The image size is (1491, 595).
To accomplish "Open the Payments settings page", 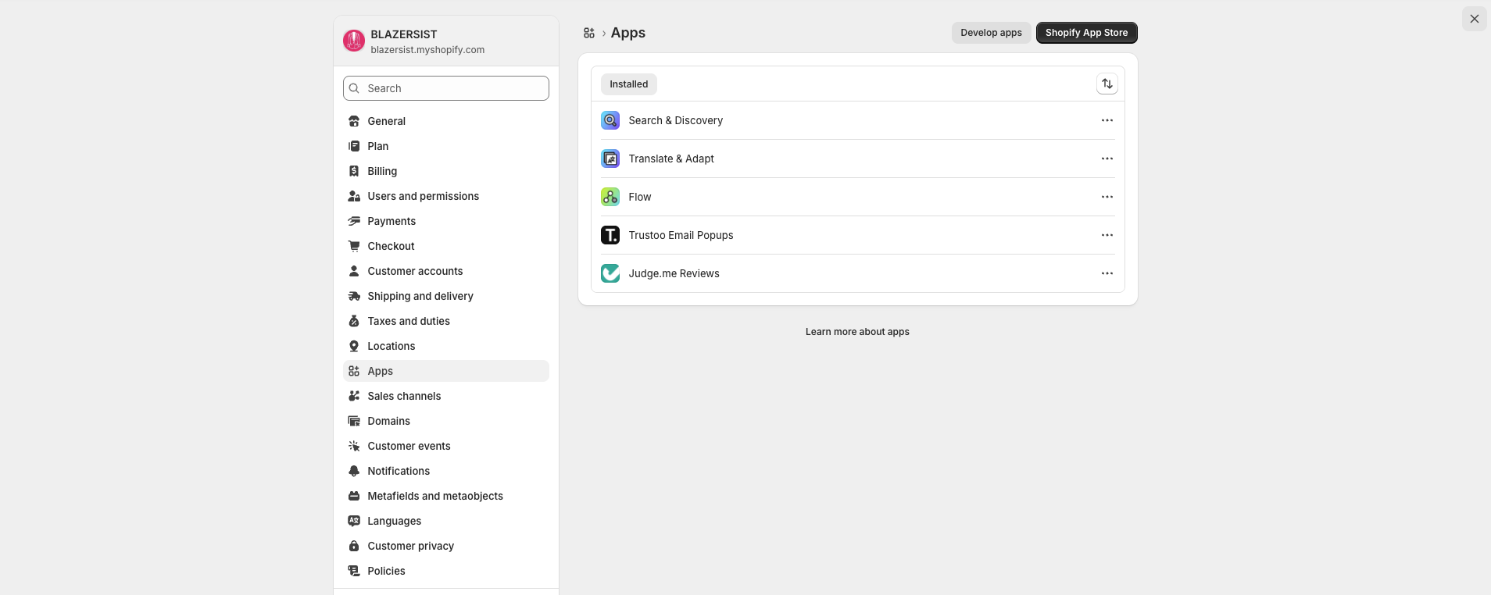I will (x=391, y=221).
